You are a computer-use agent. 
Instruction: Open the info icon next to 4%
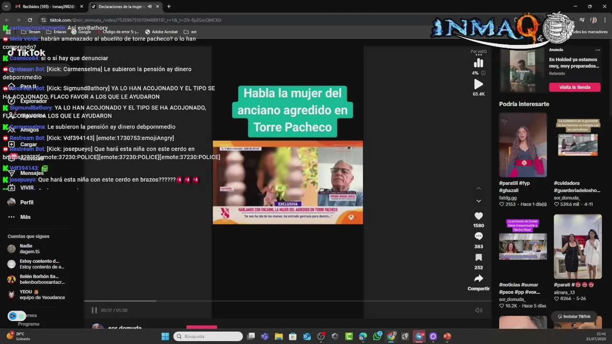[x=483, y=73]
